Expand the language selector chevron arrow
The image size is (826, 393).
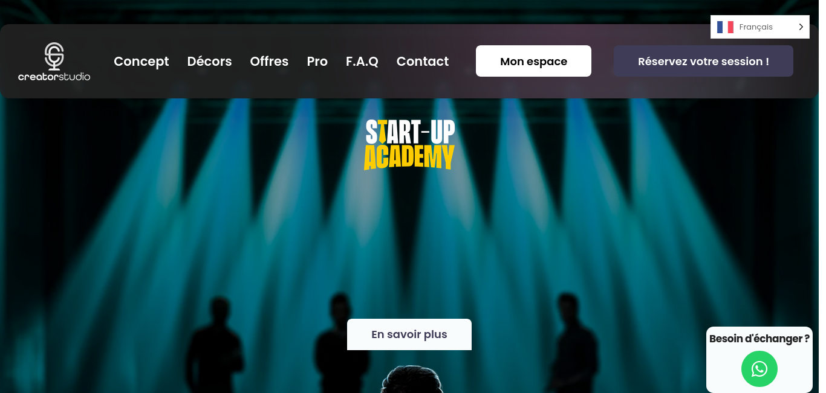click(801, 27)
